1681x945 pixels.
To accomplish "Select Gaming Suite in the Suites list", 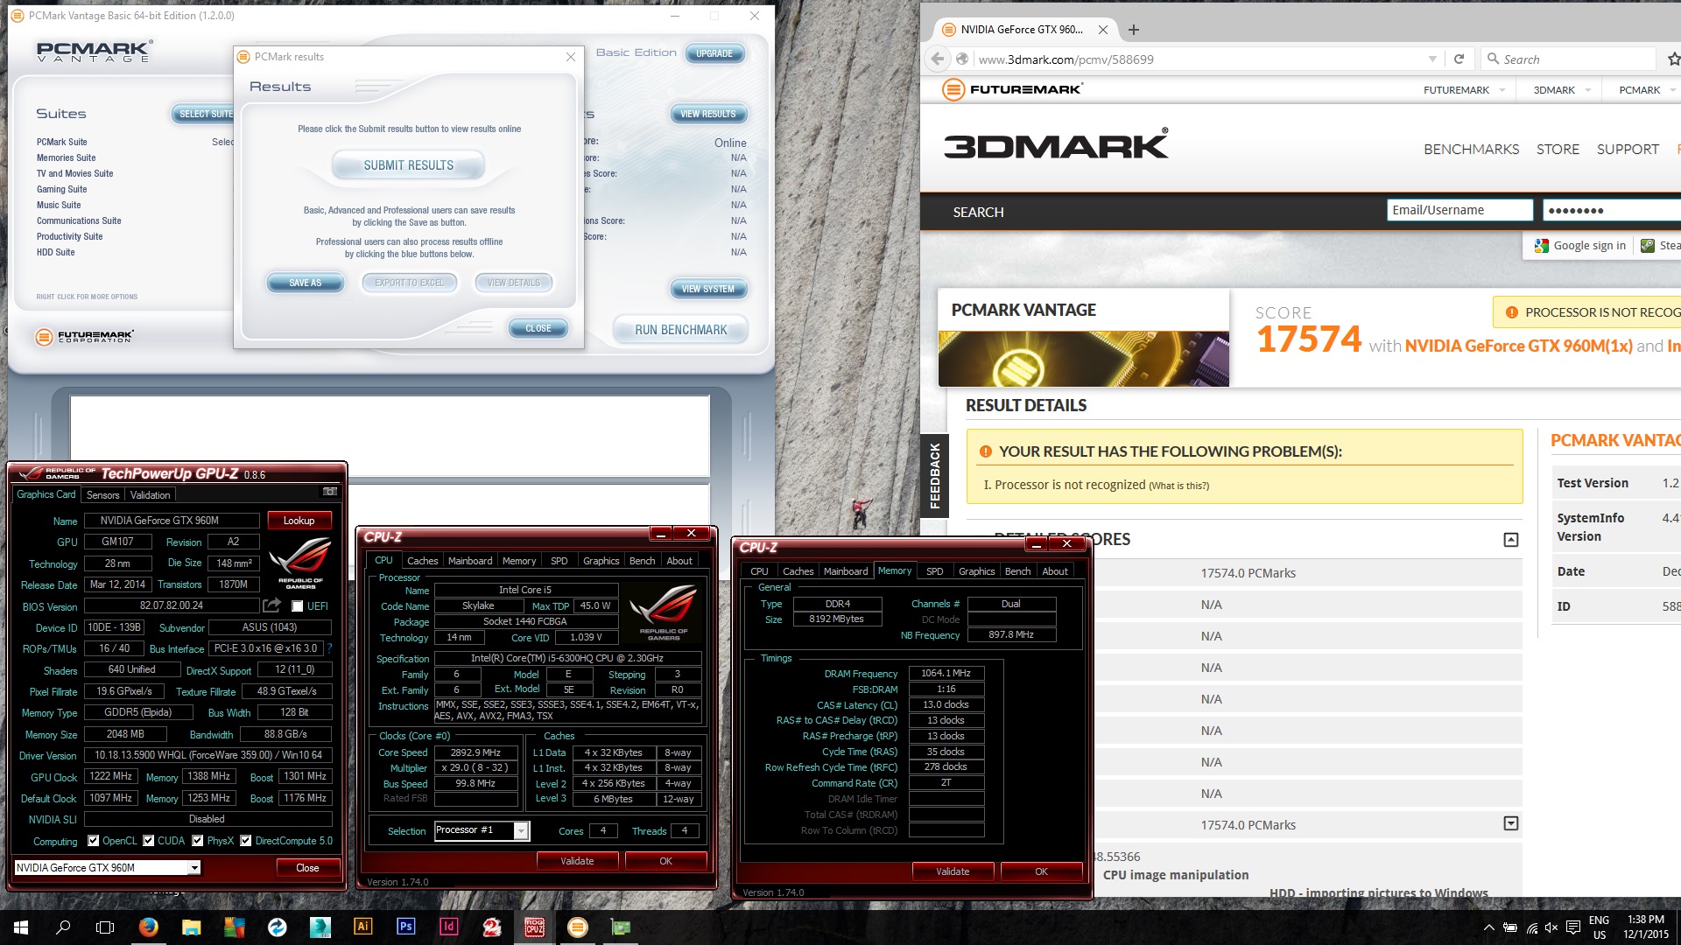I will tap(61, 189).
